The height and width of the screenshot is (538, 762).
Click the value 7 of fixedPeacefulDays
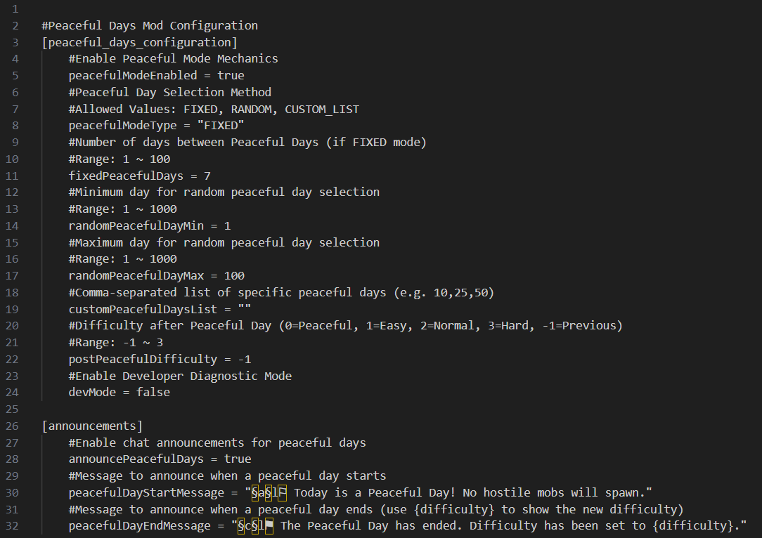207,176
